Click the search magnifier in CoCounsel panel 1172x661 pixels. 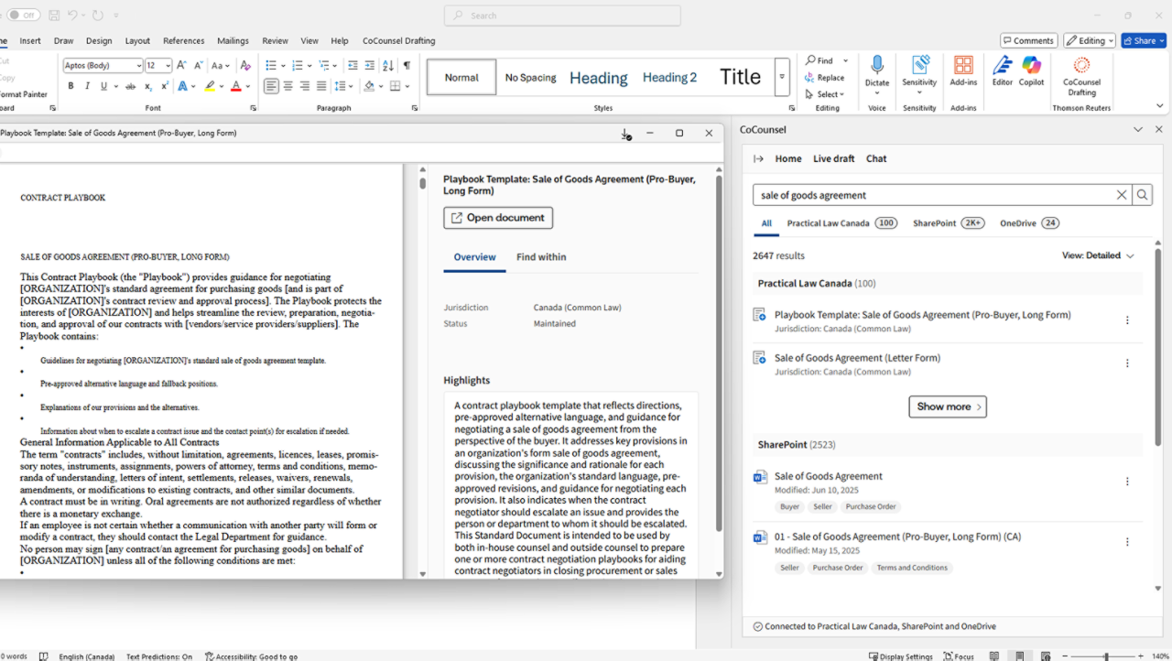click(x=1142, y=195)
